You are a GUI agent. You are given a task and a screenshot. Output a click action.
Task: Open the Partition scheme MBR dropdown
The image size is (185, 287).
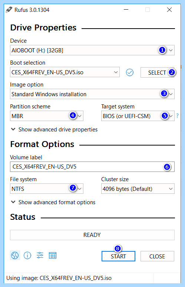click(47, 116)
